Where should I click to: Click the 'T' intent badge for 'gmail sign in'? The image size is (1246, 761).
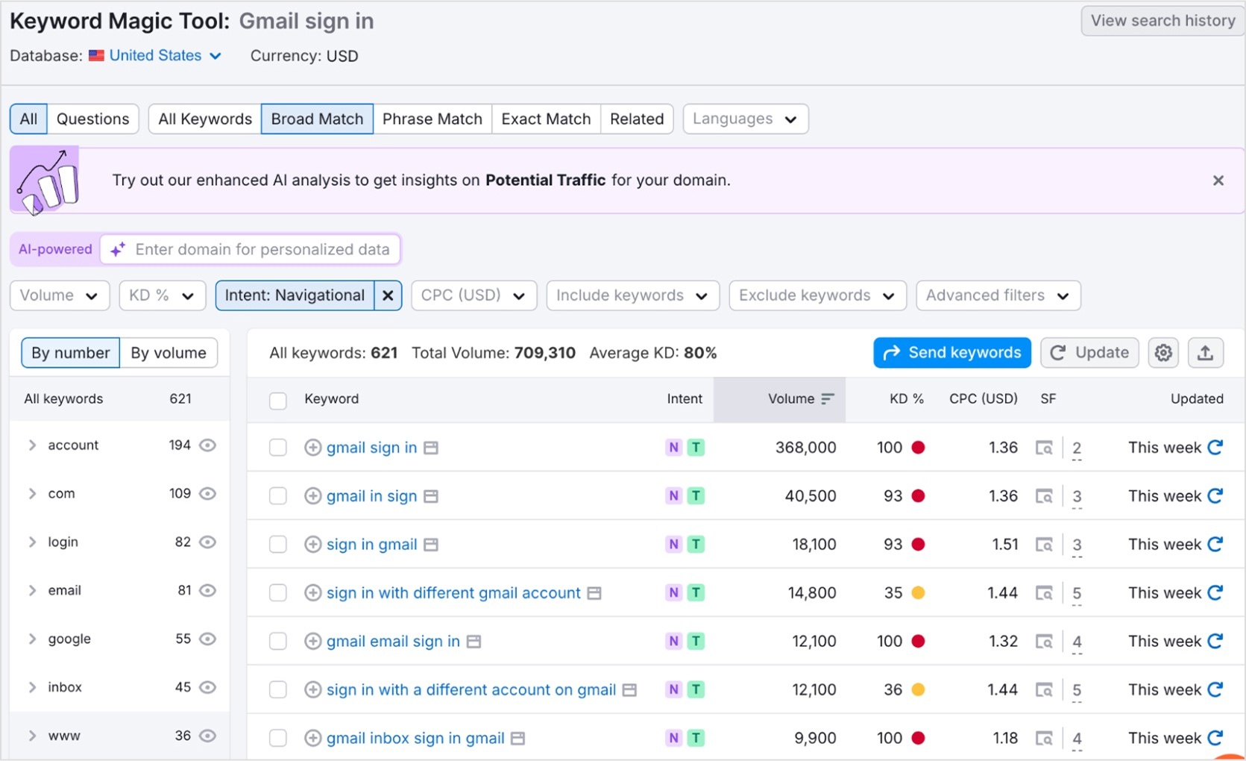point(696,448)
